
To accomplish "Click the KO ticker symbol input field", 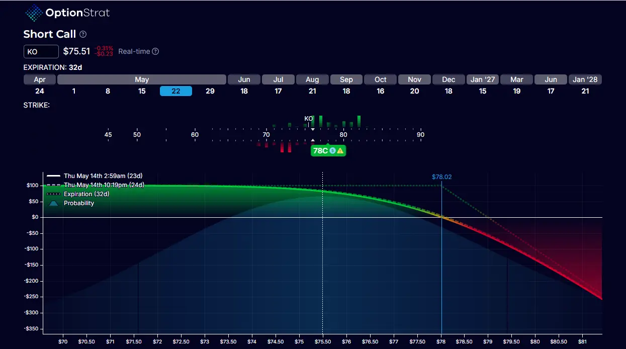I will click(x=41, y=51).
